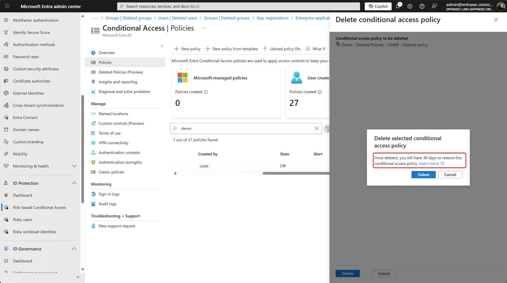This screenshot has width=507, height=283.
Task: Open the What if tool
Action: coord(315,49)
